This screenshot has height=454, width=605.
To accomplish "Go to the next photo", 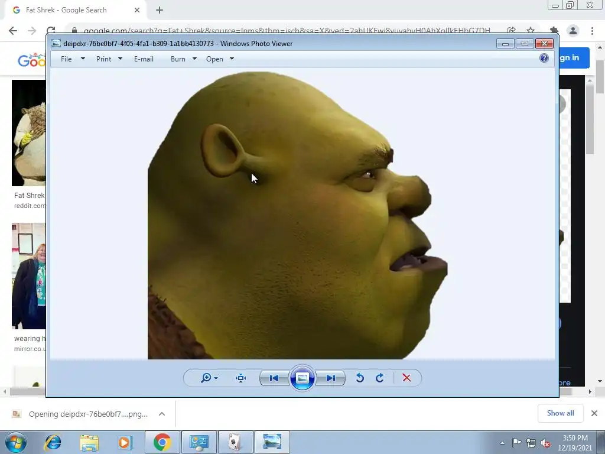I will point(331,378).
